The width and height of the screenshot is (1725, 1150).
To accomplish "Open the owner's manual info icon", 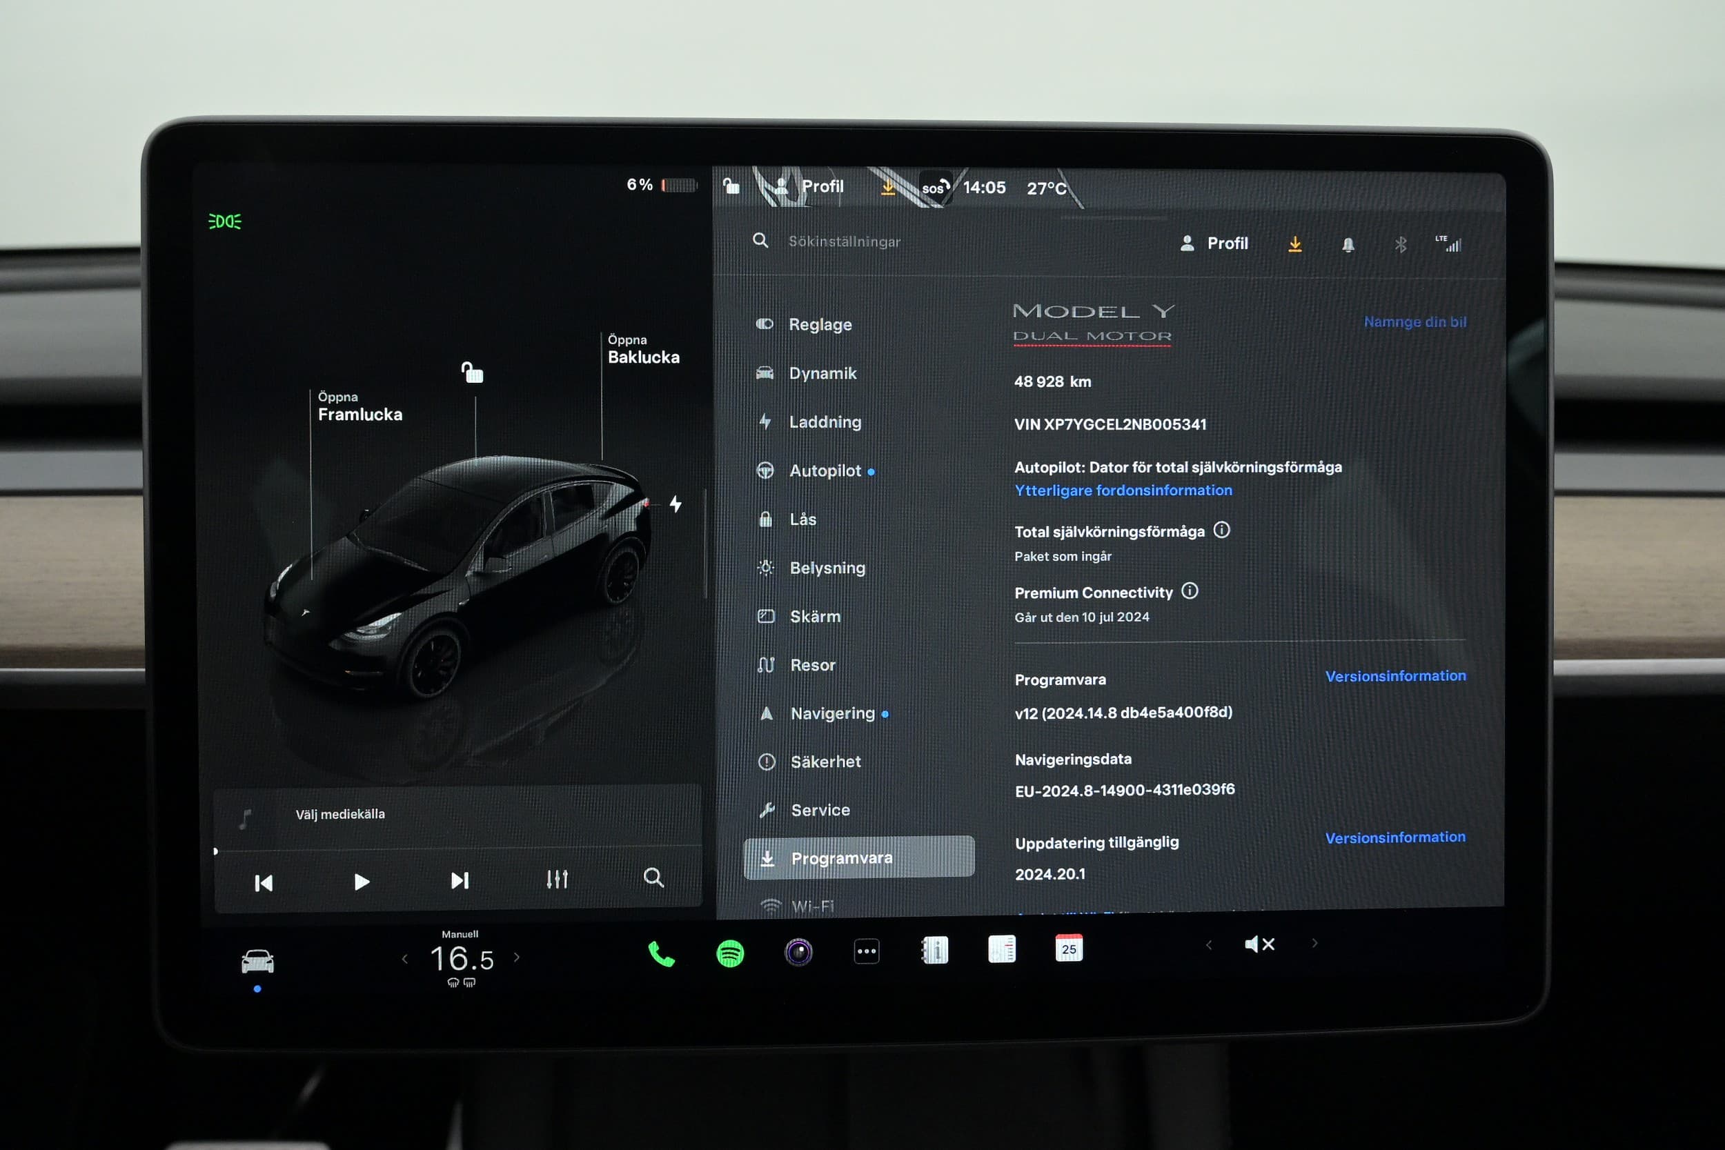I will pos(934,951).
